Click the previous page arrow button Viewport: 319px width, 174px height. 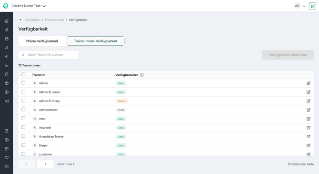[x=27, y=164]
